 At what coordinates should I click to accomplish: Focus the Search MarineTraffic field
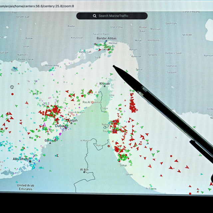click(112, 16)
